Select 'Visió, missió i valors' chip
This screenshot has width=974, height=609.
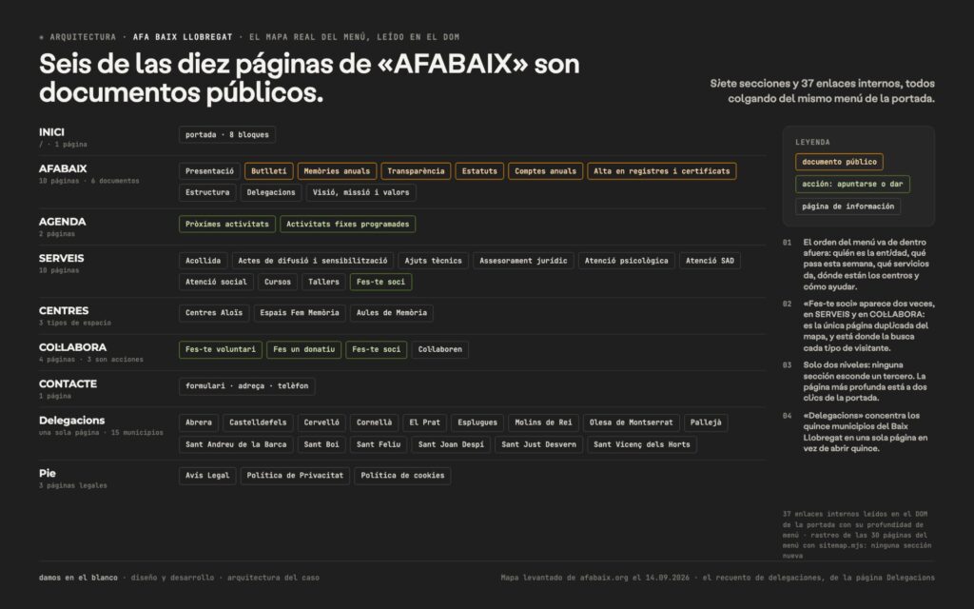[360, 192]
